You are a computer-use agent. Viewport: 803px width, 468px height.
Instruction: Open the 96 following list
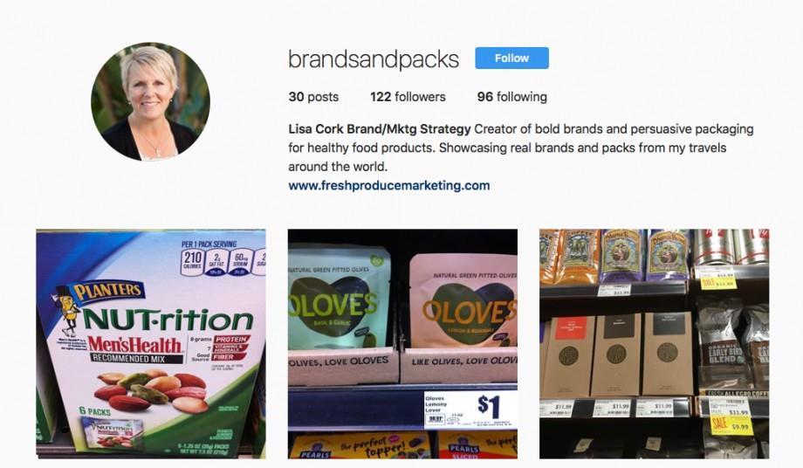pos(512,97)
